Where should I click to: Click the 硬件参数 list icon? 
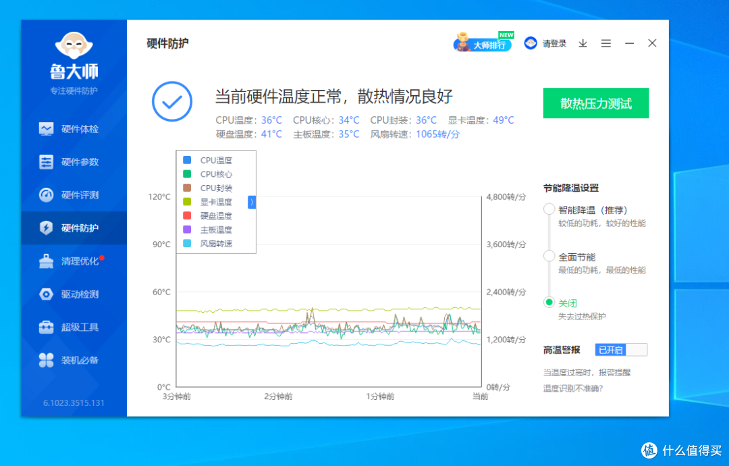coord(46,162)
